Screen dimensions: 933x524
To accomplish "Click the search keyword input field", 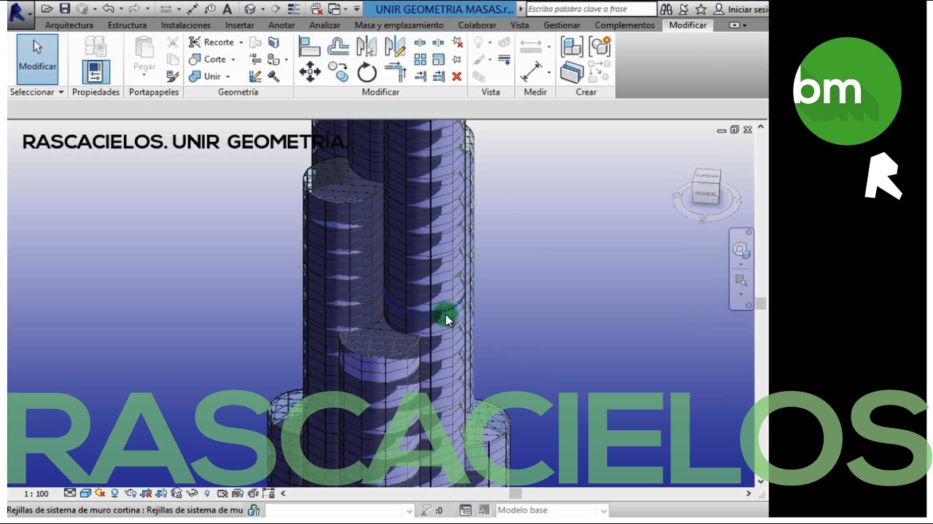I will click(591, 9).
